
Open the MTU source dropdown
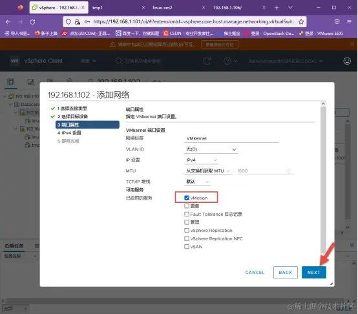pyautogui.click(x=207, y=171)
